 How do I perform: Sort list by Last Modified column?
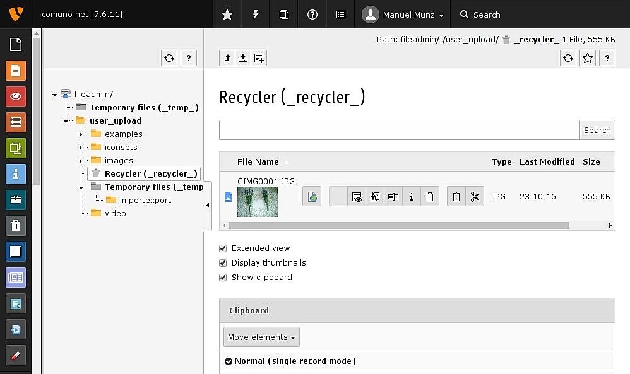click(547, 161)
